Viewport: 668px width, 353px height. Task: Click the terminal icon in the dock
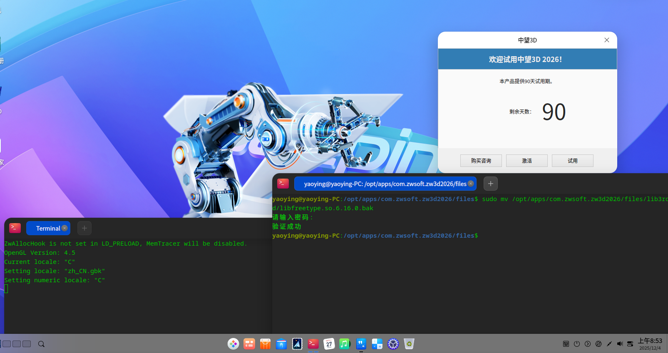coord(313,344)
